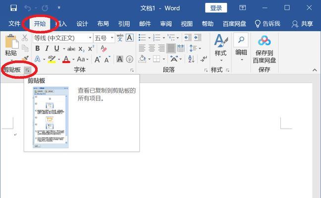
Task: Click the 保存到百度网盘 button
Action: tap(265, 49)
